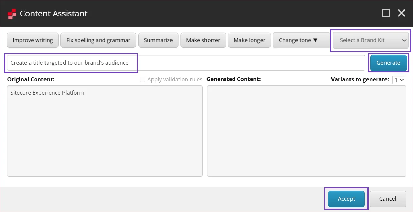Open the Select a Brand Kit dropdown
The image size is (413, 212).
click(370, 40)
